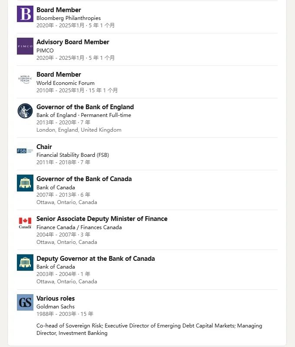Click the Co-head of Sovereign Risk description
This screenshot has height=347, width=295.
pyautogui.click(x=149, y=329)
